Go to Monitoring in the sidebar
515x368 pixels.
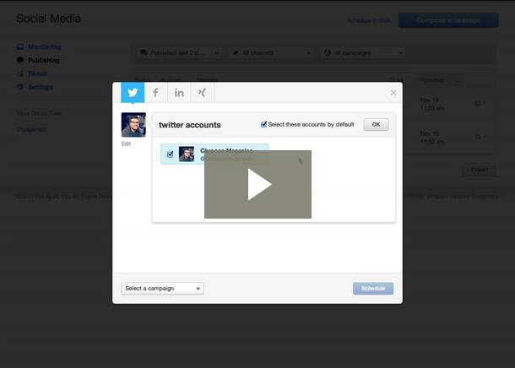[x=45, y=46]
